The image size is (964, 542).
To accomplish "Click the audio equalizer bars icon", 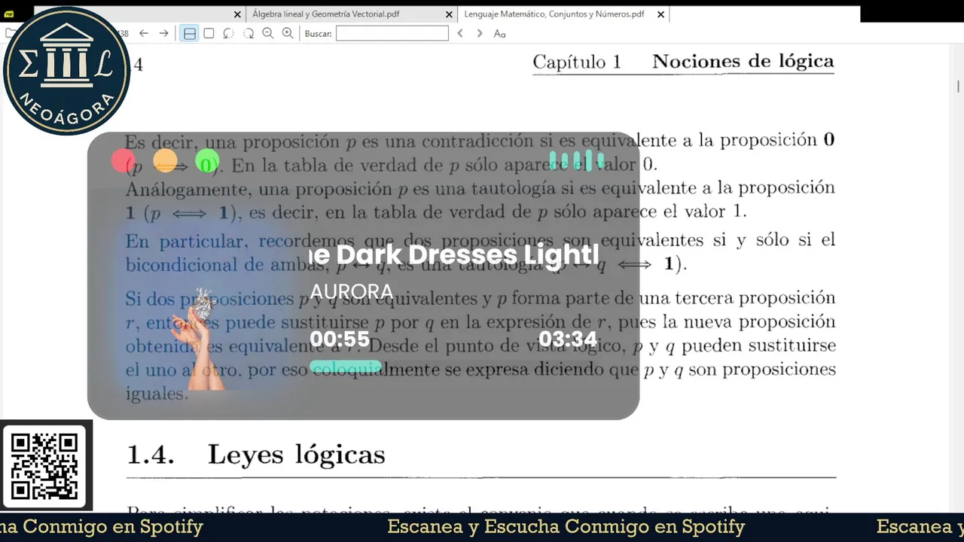I will [x=576, y=160].
